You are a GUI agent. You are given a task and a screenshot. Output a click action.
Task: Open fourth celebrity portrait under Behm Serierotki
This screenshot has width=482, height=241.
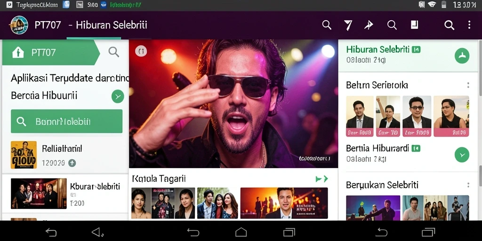coord(451,116)
